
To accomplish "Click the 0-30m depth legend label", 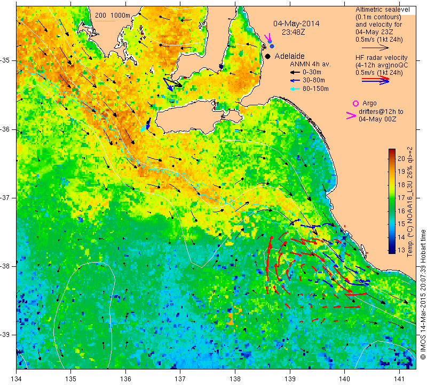I will (x=312, y=72).
